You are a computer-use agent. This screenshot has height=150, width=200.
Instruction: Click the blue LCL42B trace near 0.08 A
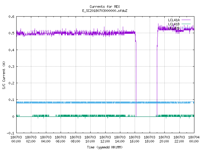coord(105,102)
